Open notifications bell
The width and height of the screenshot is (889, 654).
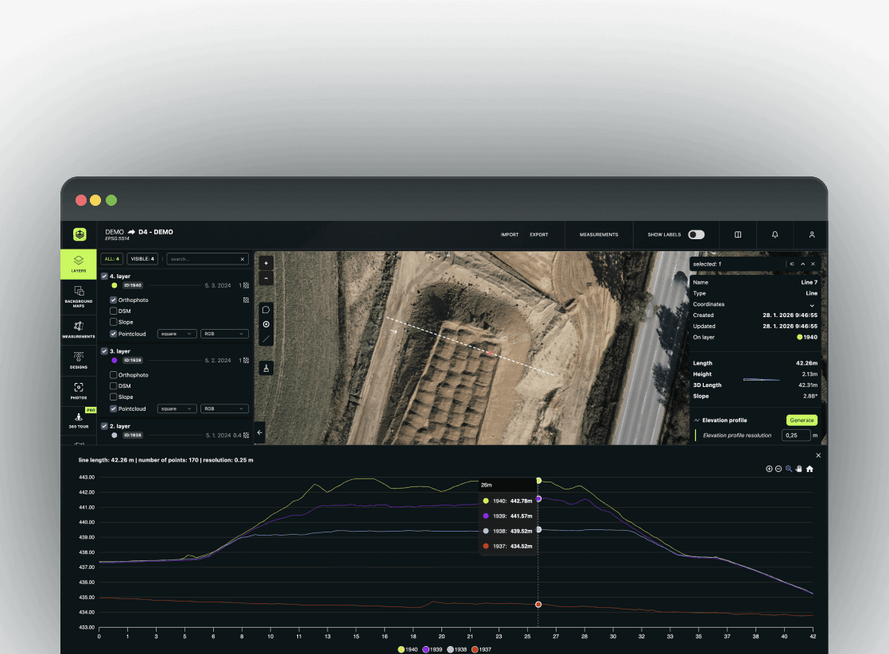(x=774, y=234)
